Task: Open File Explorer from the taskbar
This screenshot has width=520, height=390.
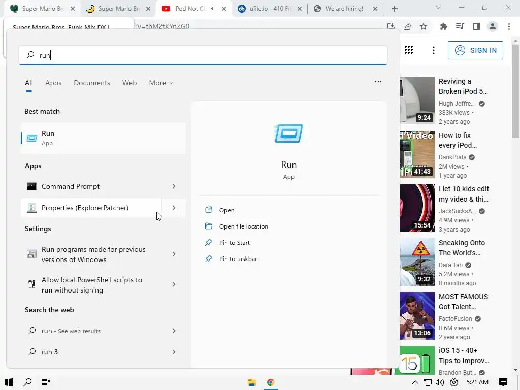Action: click(x=252, y=382)
